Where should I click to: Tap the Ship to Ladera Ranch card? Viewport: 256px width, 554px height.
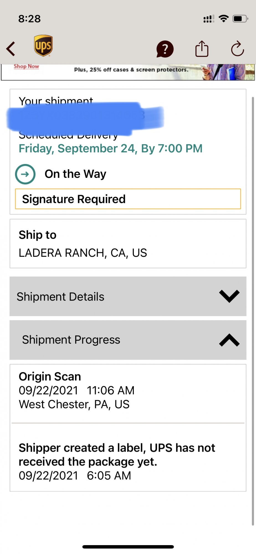point(128,244)
